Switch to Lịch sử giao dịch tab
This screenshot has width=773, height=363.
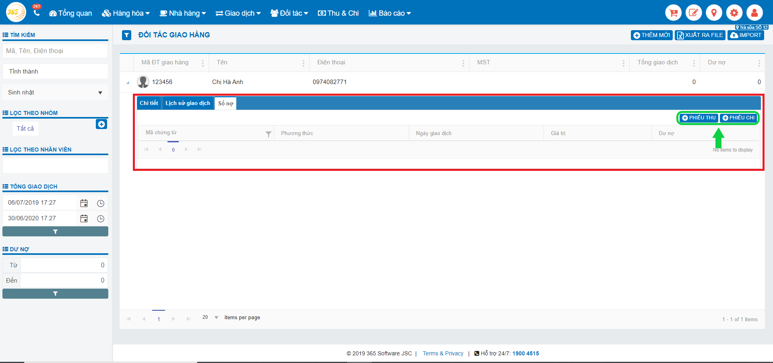(188, 103)
